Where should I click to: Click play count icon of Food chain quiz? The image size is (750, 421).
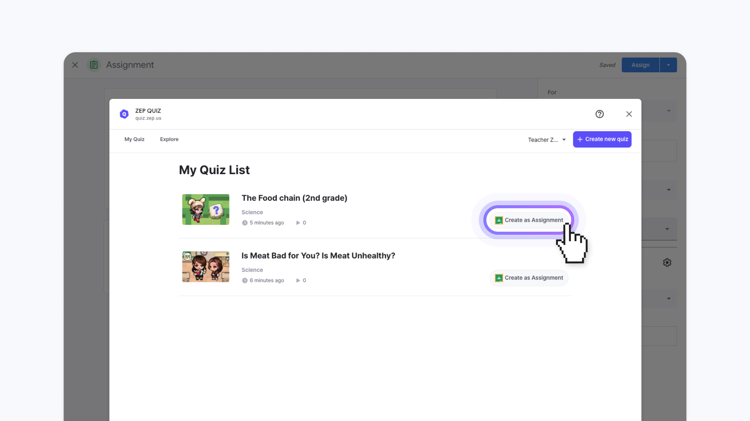(298, 223)
